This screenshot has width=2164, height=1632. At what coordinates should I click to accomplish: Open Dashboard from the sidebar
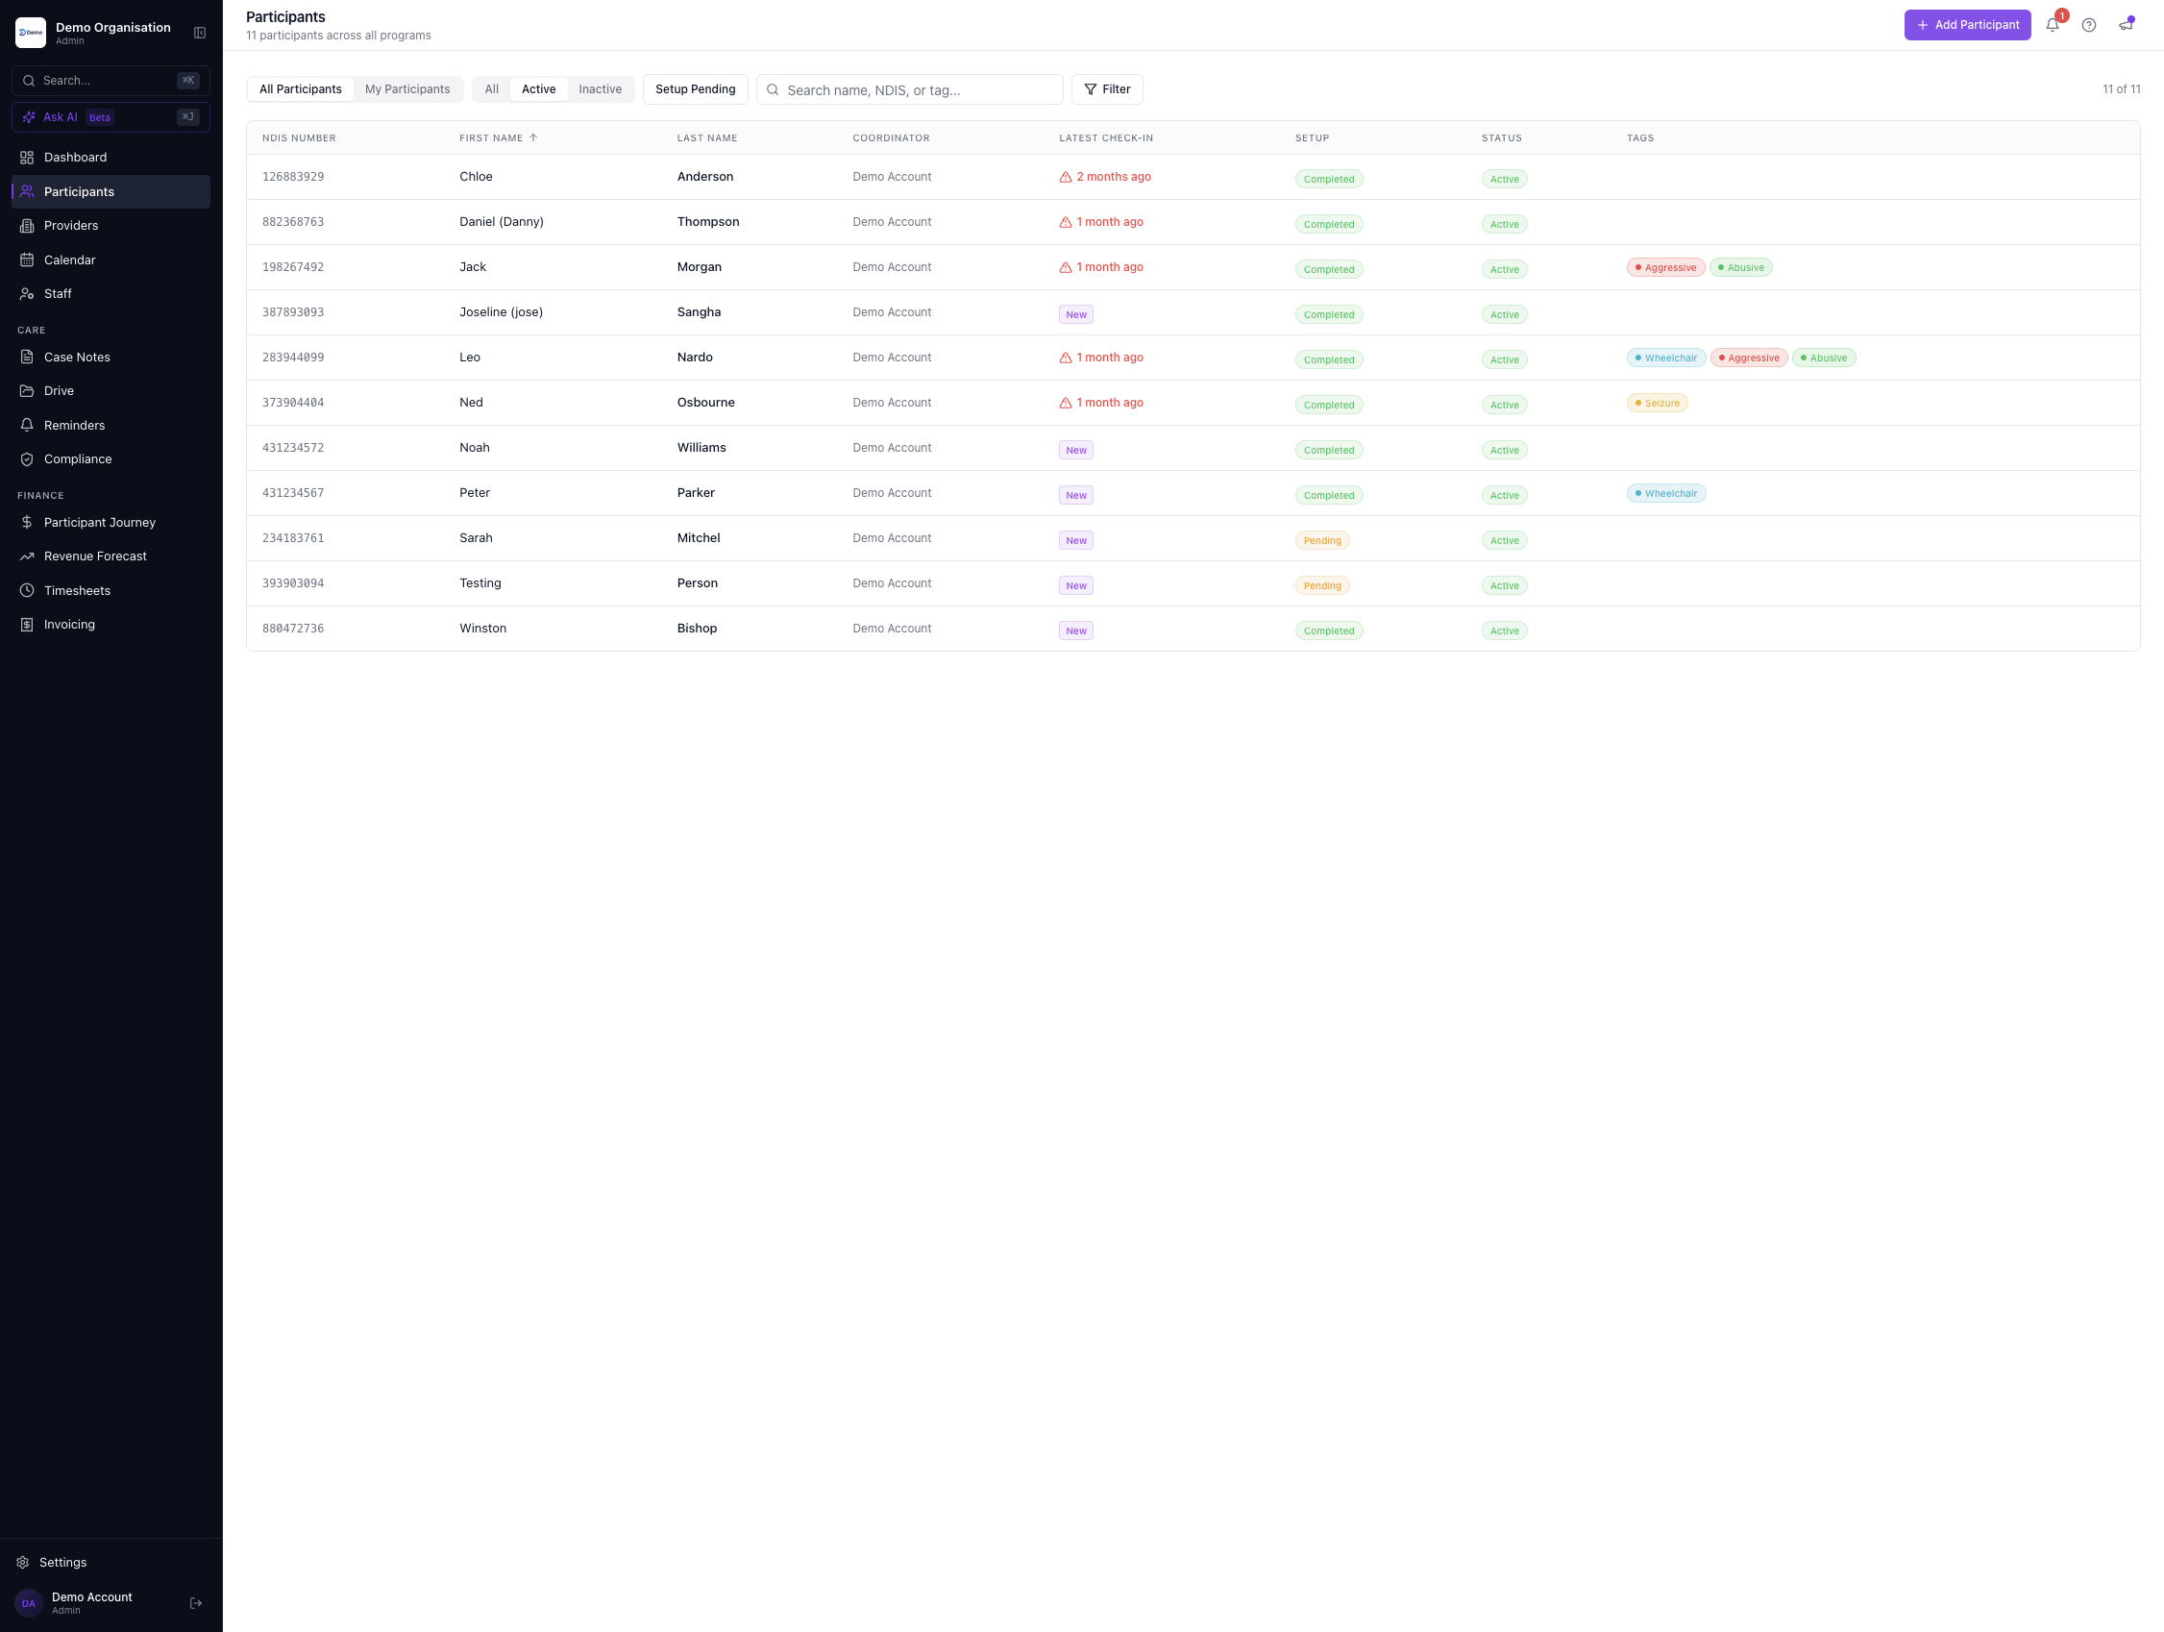coord(111,158)
